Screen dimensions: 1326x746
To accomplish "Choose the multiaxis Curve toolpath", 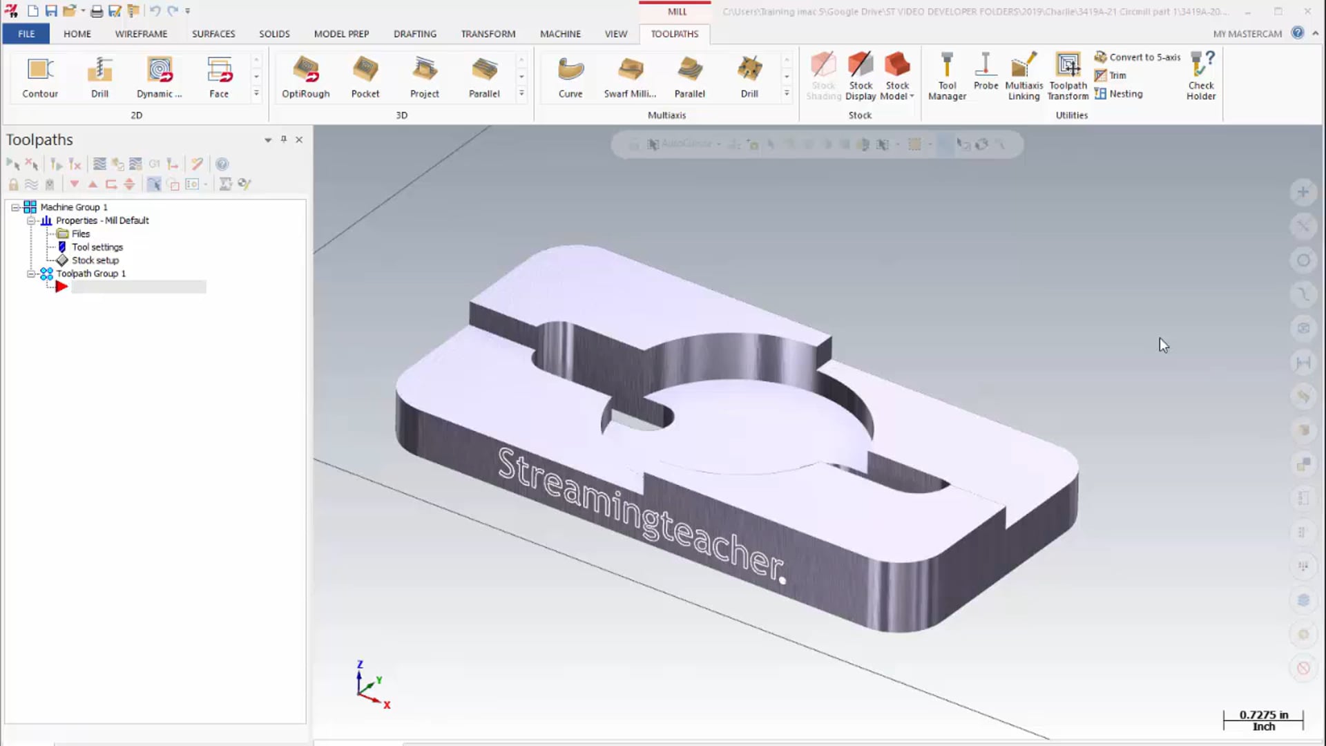I will (570, 77).
